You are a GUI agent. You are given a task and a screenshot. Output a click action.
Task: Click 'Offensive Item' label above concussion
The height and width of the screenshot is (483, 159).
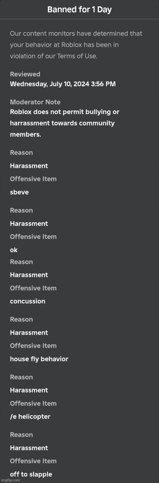tap(33, 288)
